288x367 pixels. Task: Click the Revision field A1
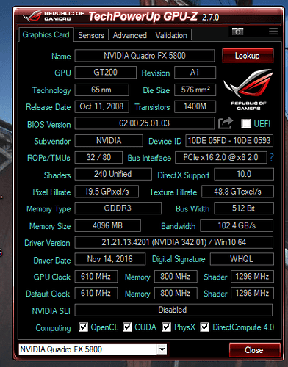point(195,73)
